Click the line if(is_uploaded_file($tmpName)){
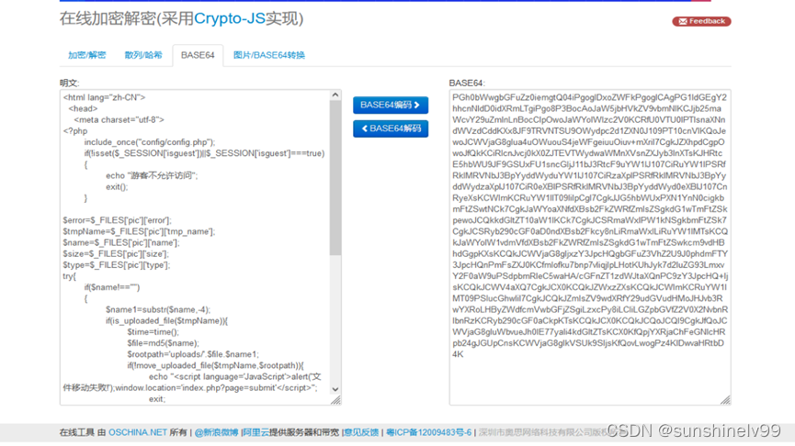Screen dimensions: 795x446 tap(166, 321)
